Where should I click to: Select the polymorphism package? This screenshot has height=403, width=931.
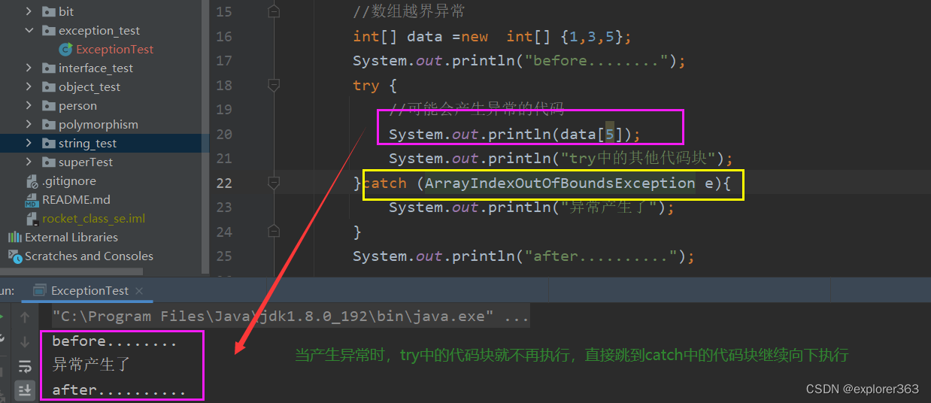[x=99, y=125]
